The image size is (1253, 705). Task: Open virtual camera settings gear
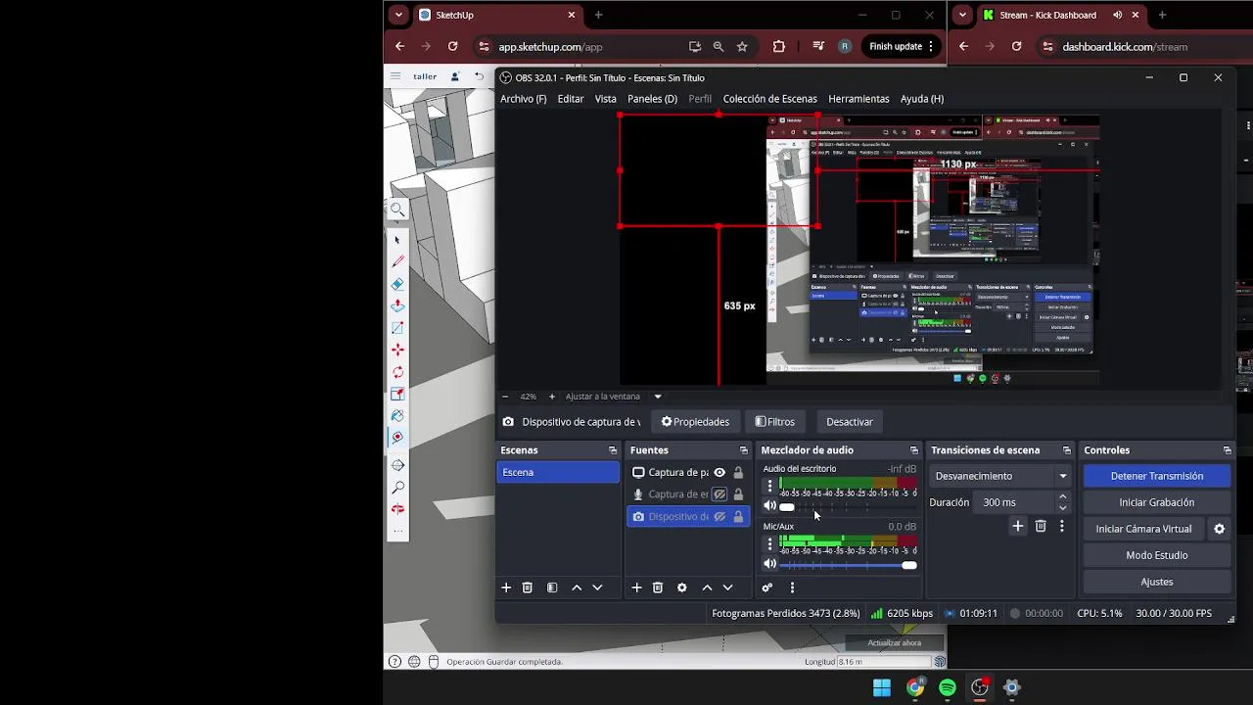point(1219,529)
